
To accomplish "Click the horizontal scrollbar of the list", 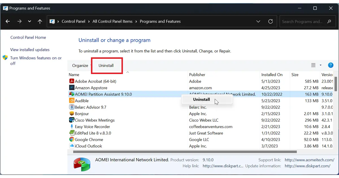I will [x=185, y=152].
